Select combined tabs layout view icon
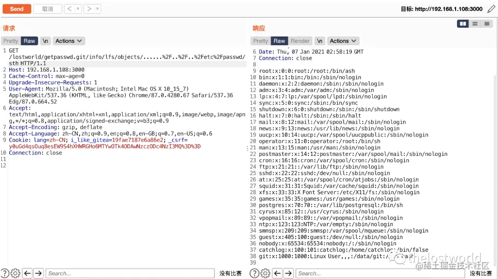498x279 pixels. coord(486,24)
